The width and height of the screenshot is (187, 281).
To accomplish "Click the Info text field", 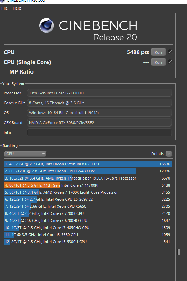I will (x=99, y=133).
